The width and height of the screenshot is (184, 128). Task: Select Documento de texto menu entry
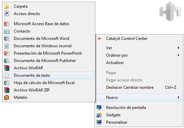[49, 75]
